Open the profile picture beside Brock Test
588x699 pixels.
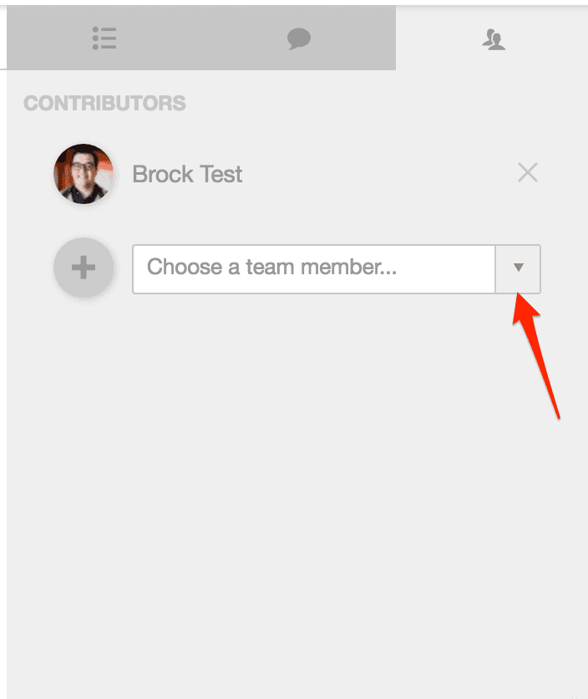point(84,174)
